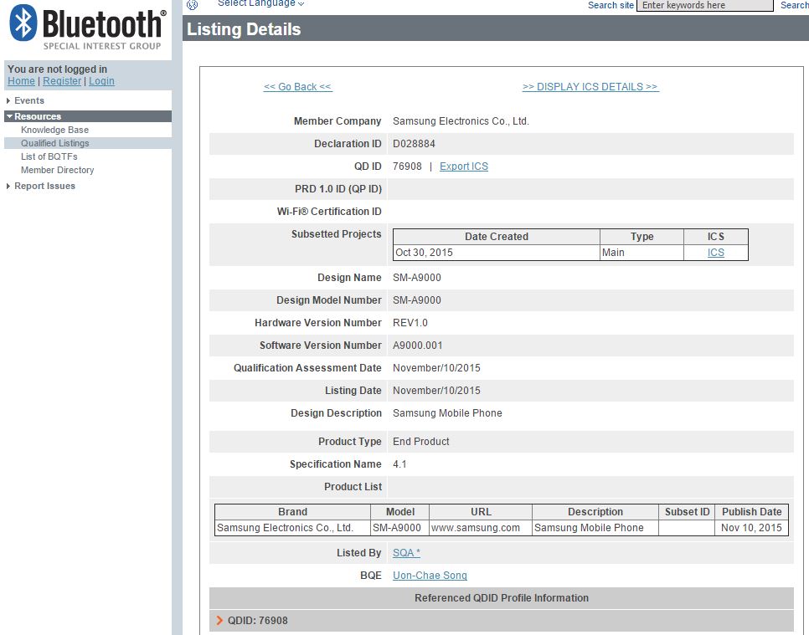Expand the QDID: 76908 arrow icon
The image size is (809, 635).
click(219, 621)
